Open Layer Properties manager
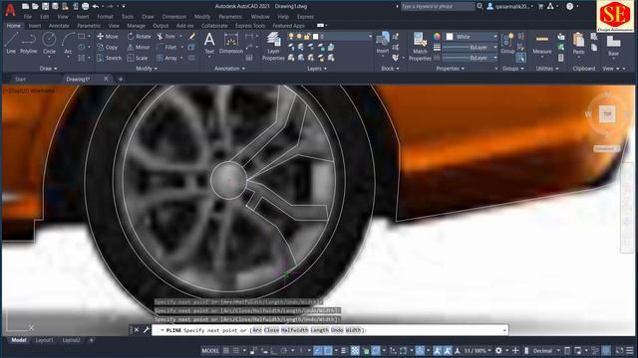638x358 pixels. [273, 47]
